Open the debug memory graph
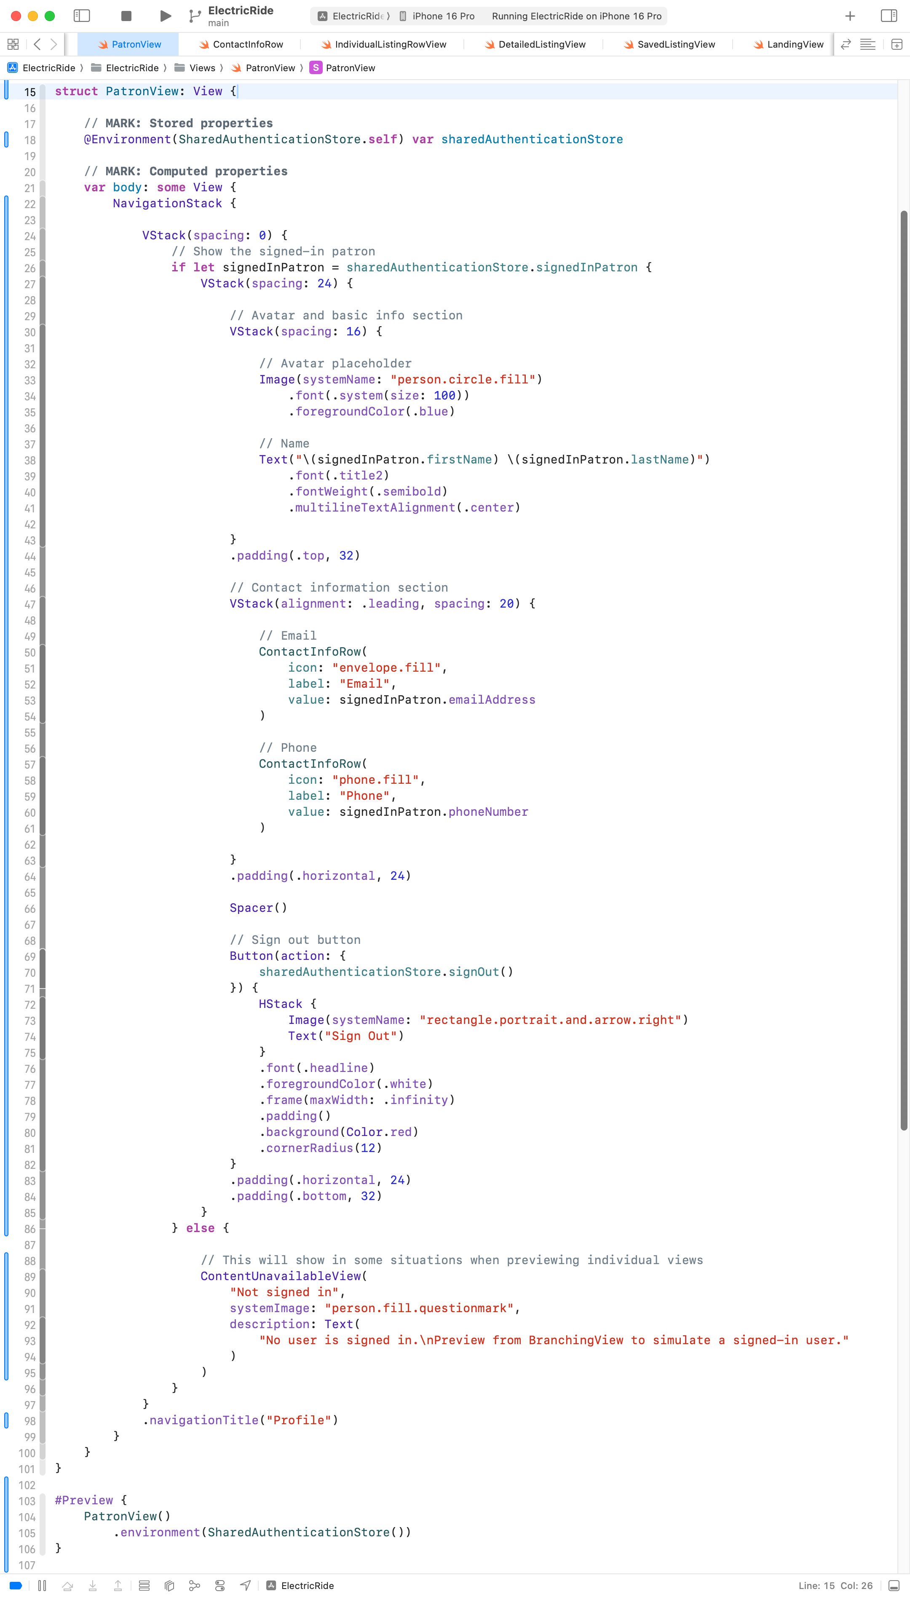Image resolution: width=910 pixels, height=1597 pixels. point(194,1585)
